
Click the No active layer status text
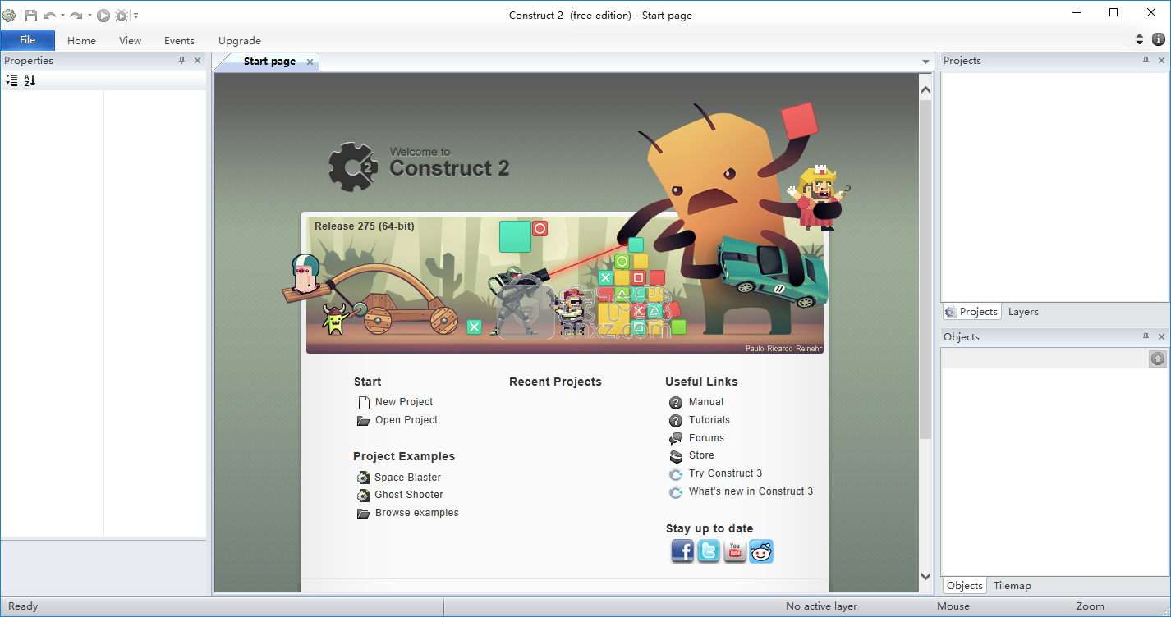pos(821,606)
